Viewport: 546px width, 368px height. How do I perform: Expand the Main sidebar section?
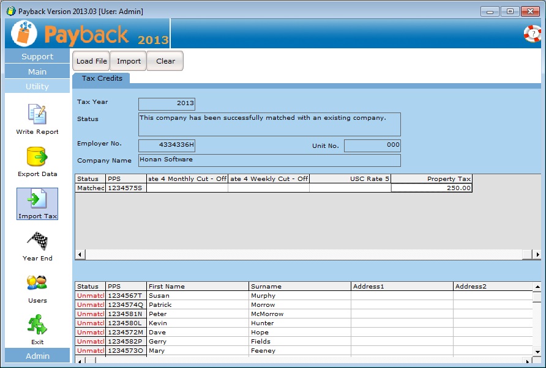coord(37,72)
